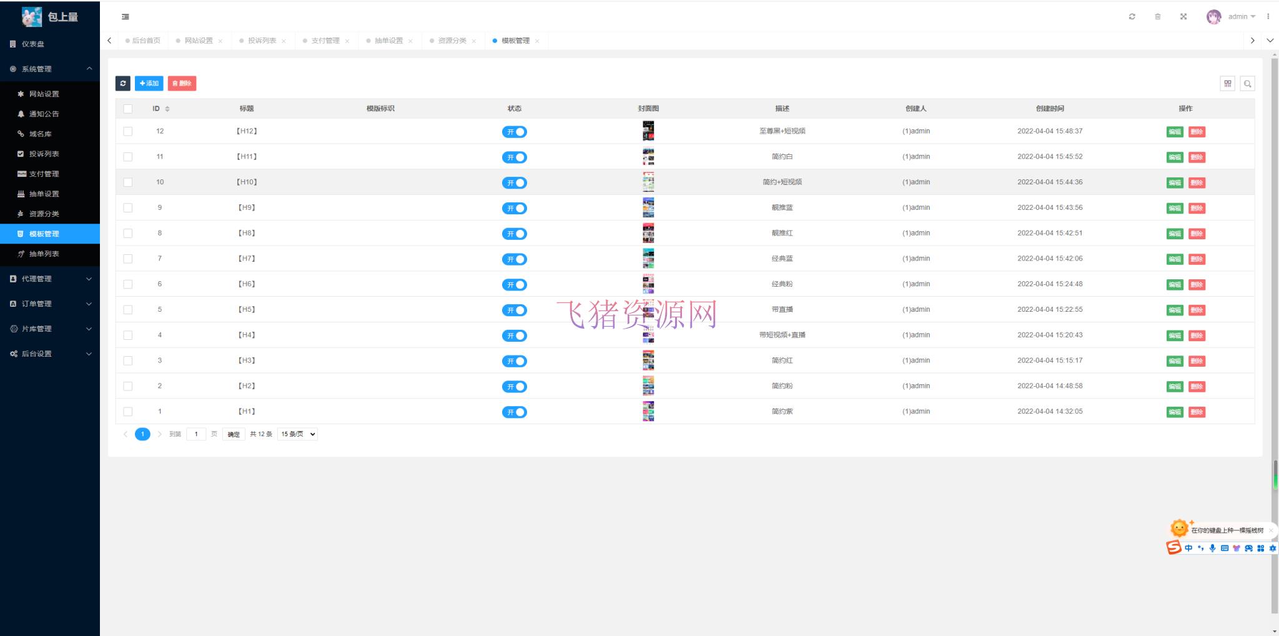1279x636 pixels.
Task: Click the pagination 确定 button
Action: pyautogui.click(x=234, y=434)
